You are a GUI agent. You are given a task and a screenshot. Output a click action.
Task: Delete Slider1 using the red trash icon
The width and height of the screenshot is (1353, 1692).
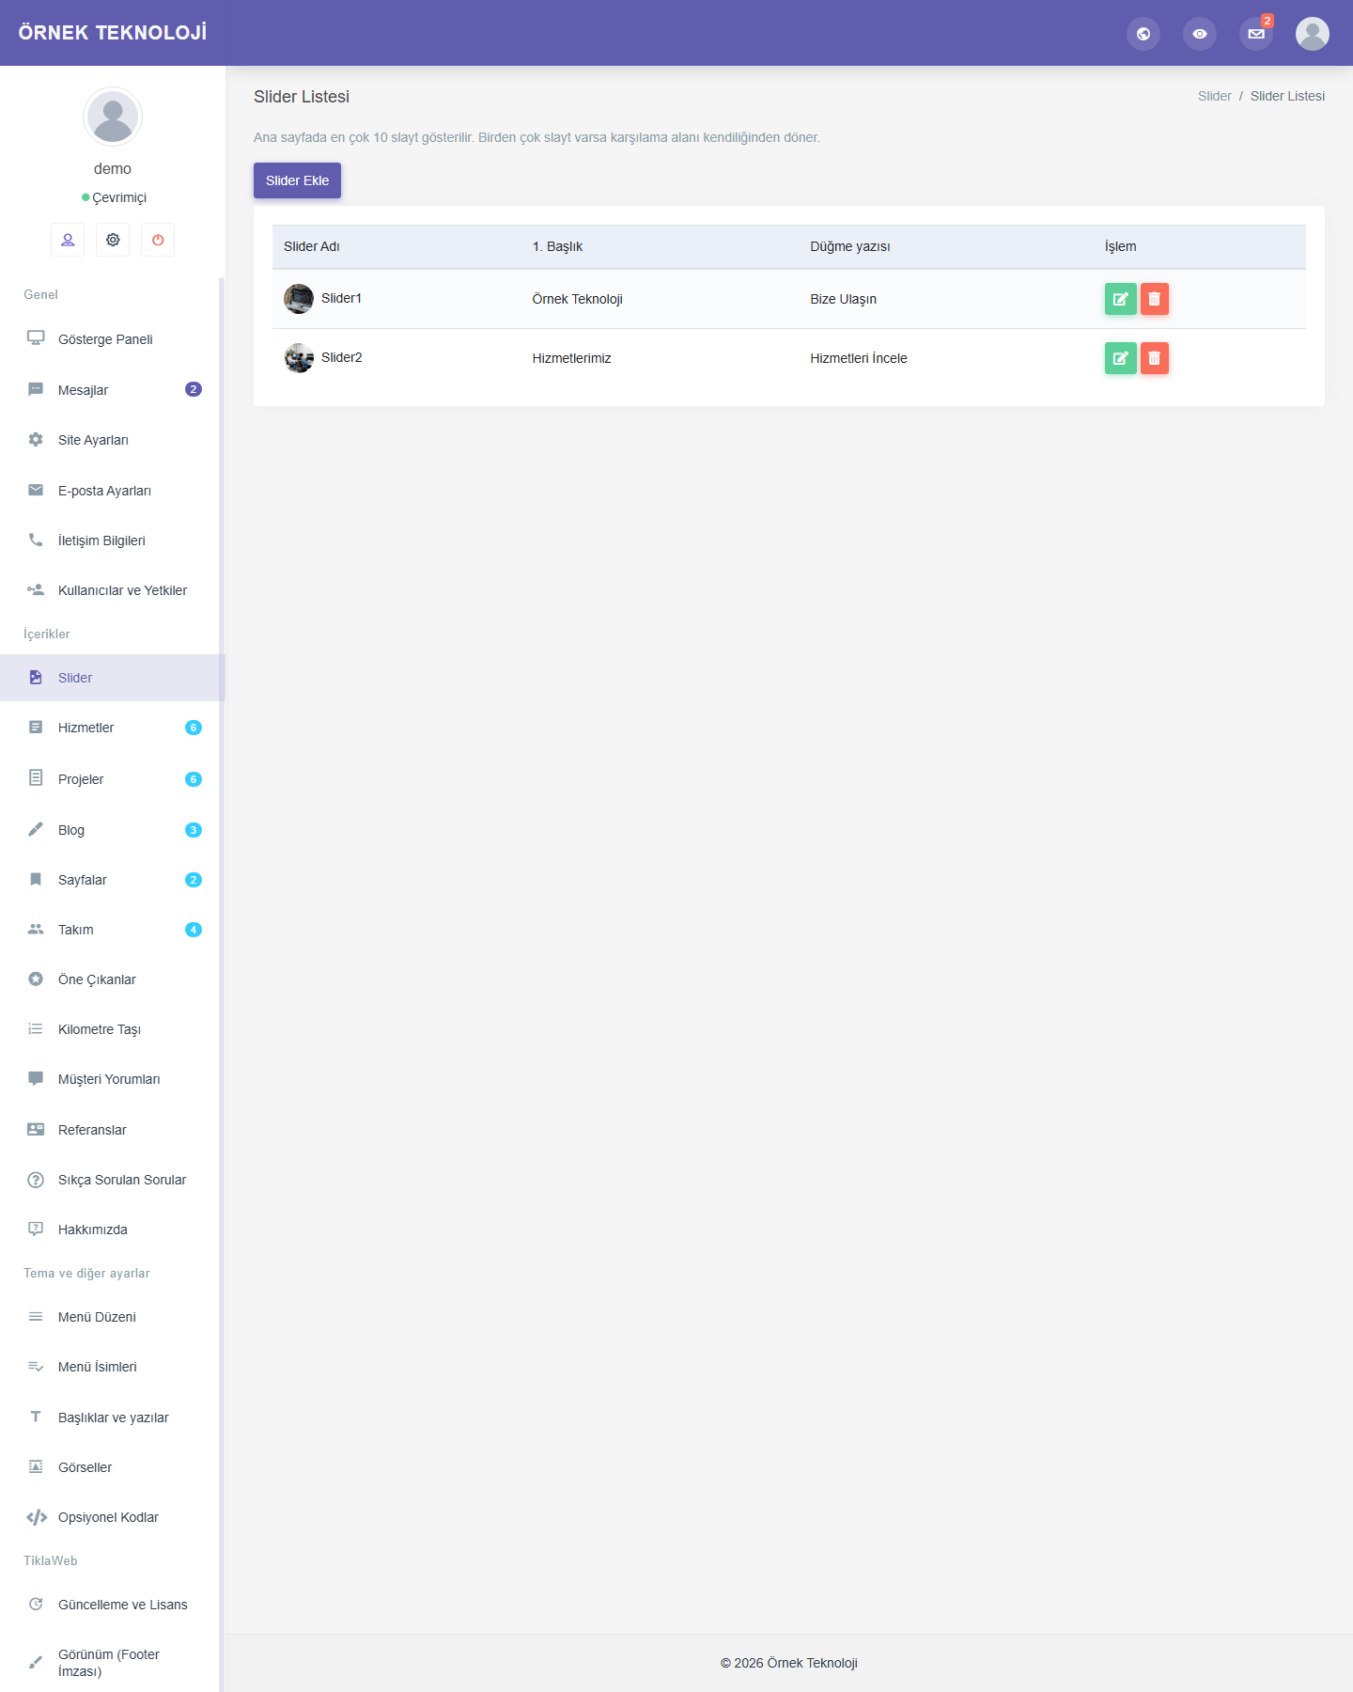(x=1155, y=299)
